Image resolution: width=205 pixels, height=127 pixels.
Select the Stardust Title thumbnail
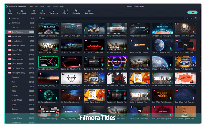click(71, 111)
